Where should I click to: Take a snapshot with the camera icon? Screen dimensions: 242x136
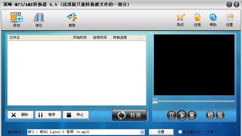(210, 115)
